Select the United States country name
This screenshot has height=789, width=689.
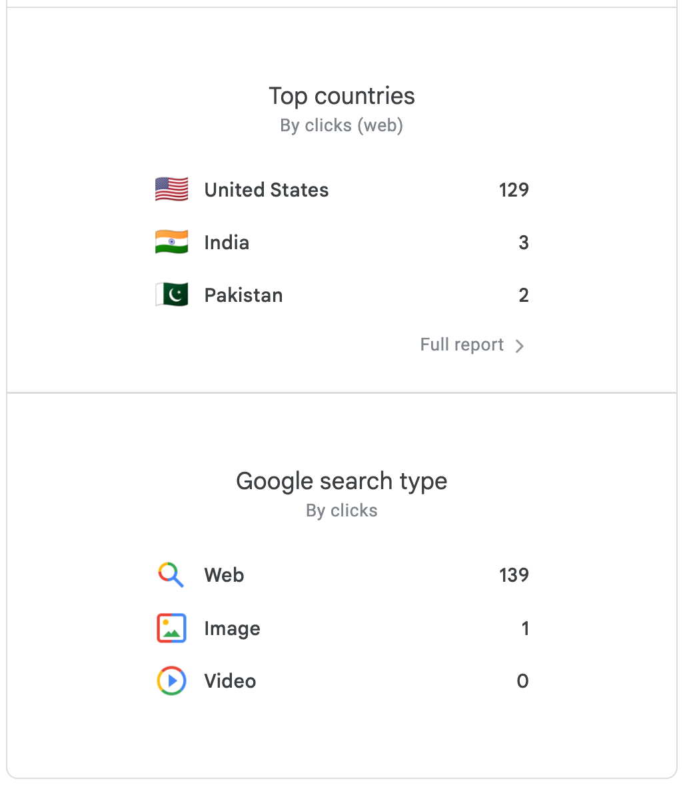click(267, 190)
